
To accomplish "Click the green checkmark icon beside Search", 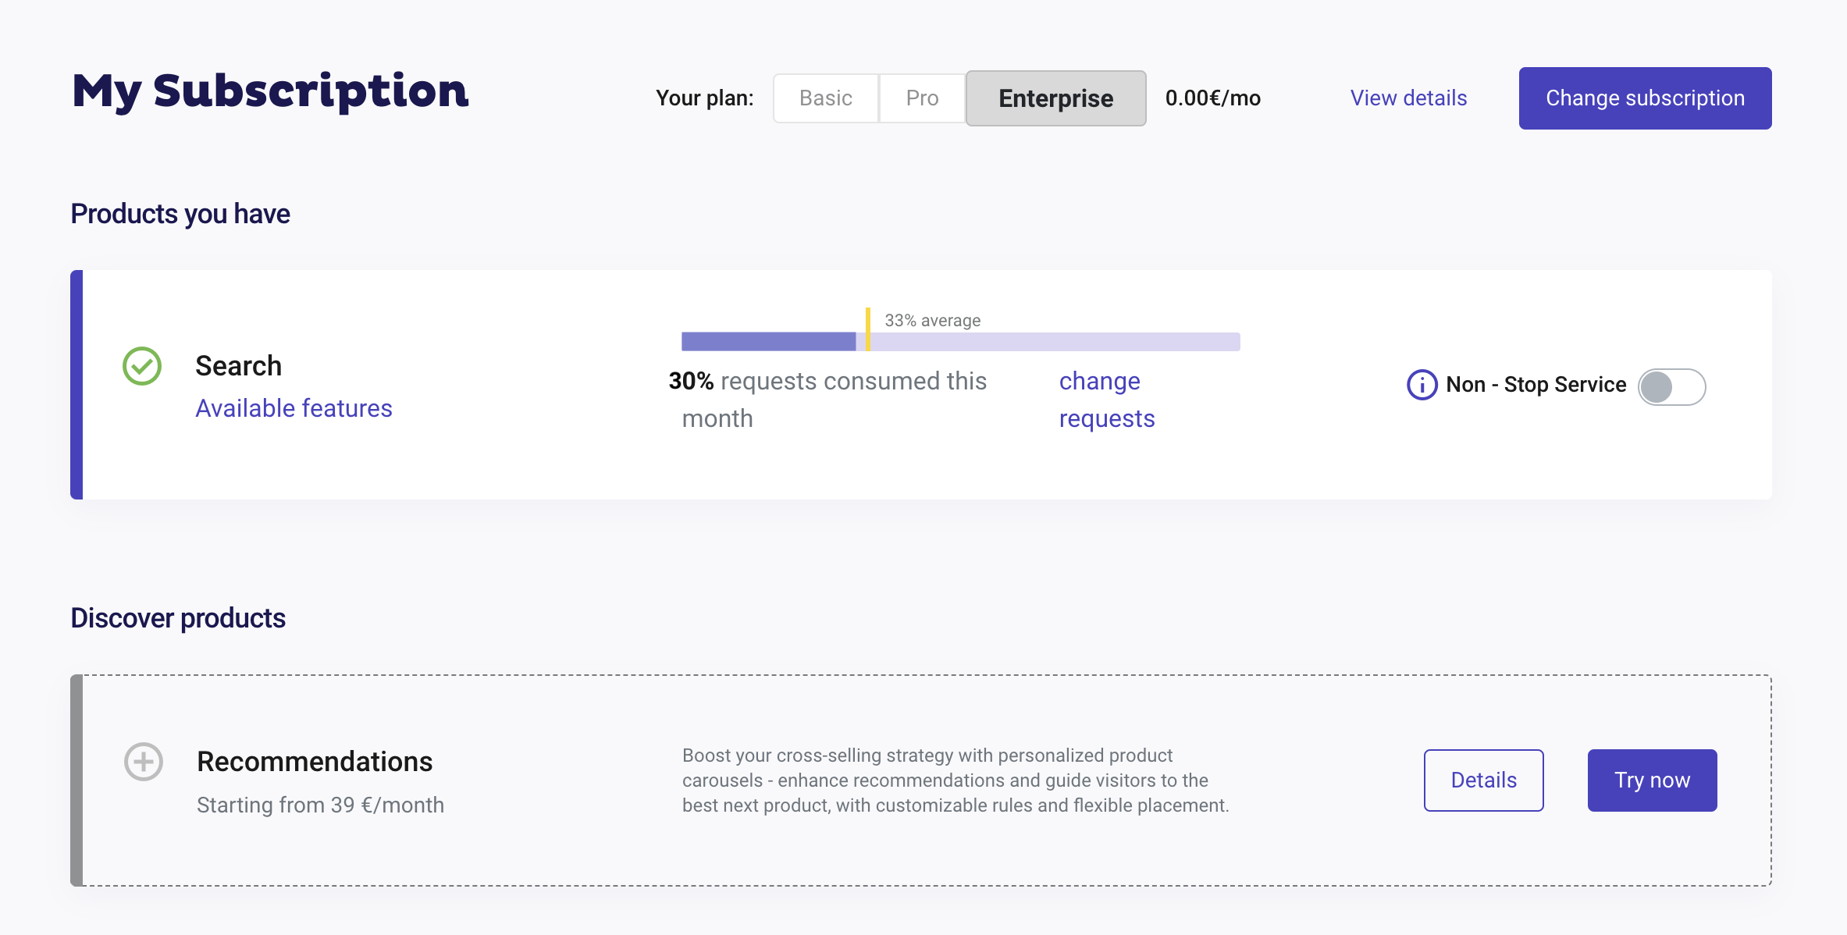I will tap(142, 366).
